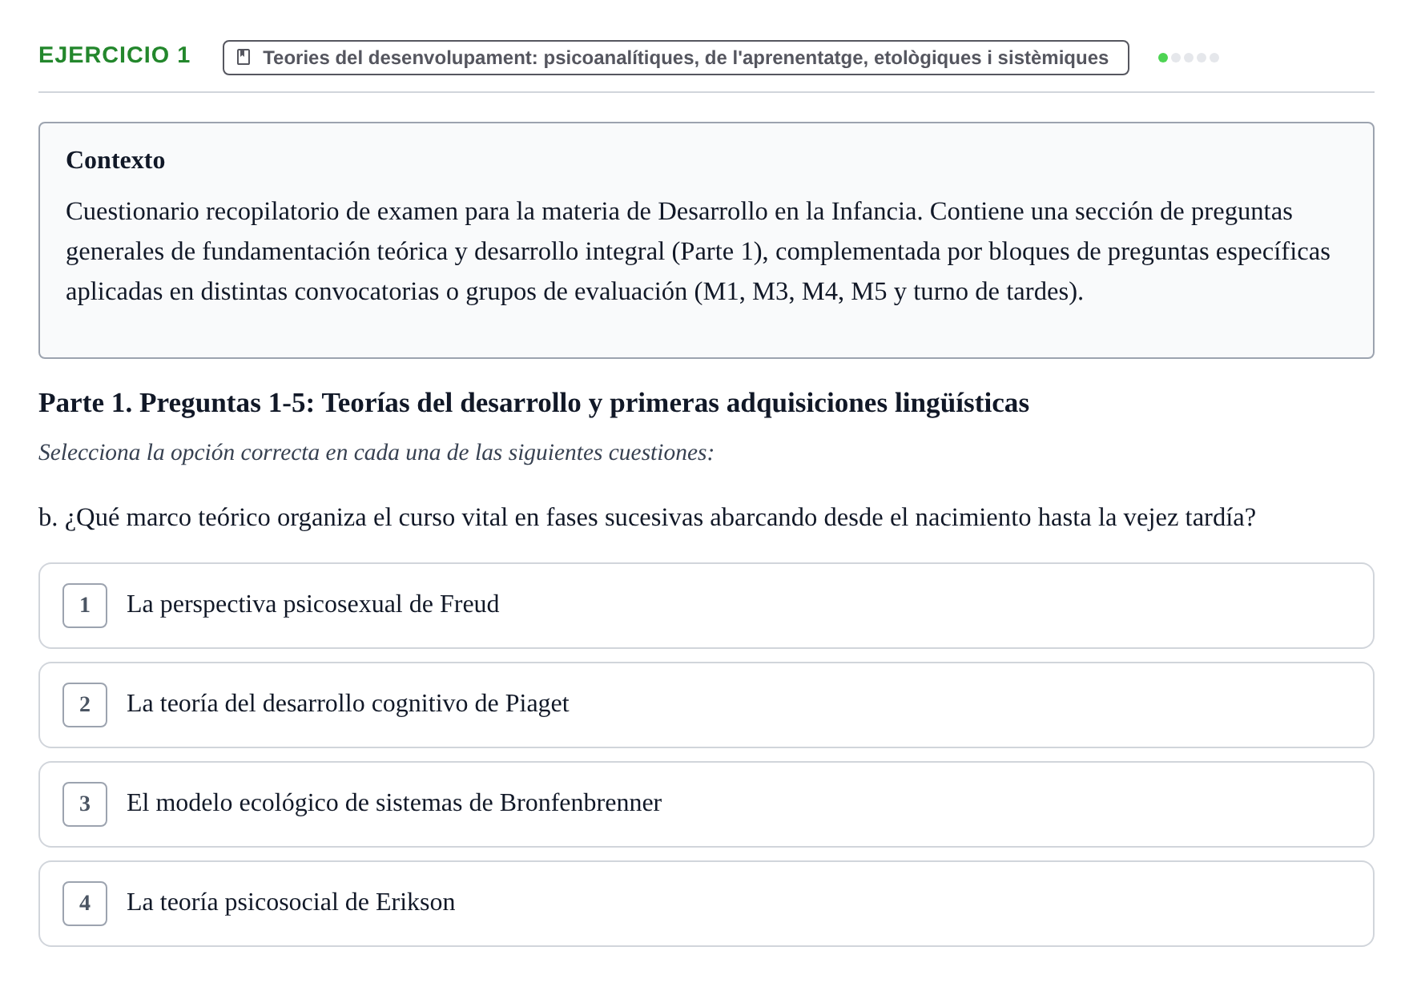Viewport: 1413px width, 987px height.
Task: Select option 1 about Freud's psychosexual perspective
Action: point(706,606)
